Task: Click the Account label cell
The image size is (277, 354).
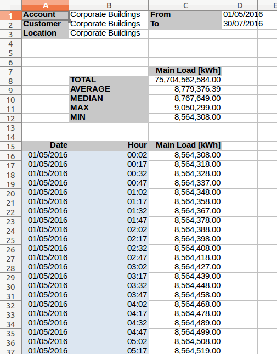Action: pos(46,15)
